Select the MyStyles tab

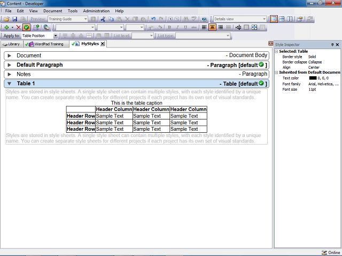(88, 44)
